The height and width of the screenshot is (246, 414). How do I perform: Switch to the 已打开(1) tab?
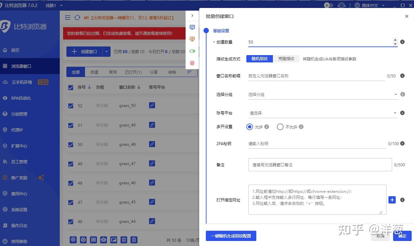coord(133,72)
